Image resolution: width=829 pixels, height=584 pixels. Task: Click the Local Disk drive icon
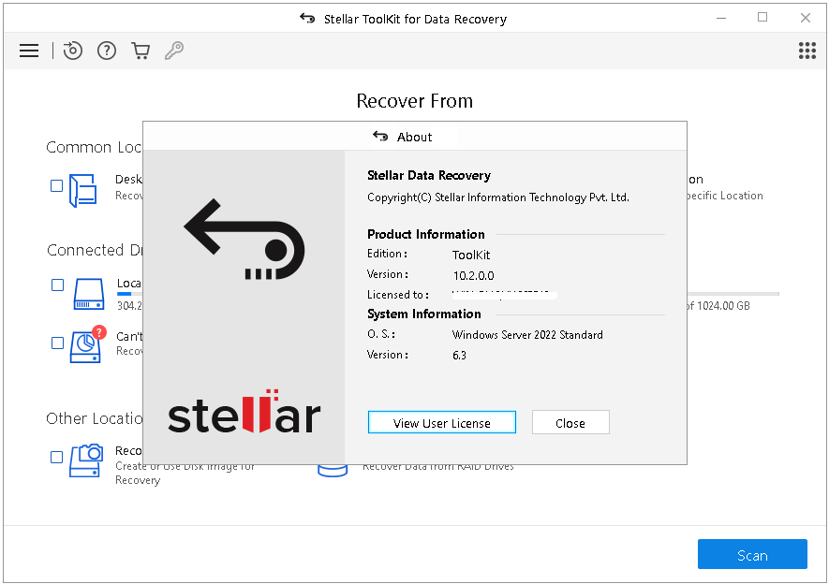point(89,294)
